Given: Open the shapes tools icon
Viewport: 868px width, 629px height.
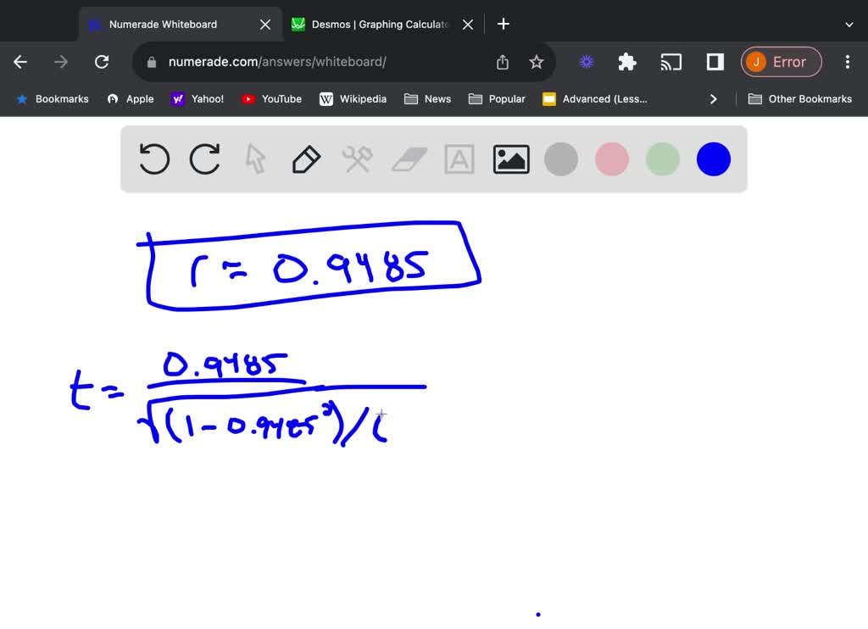Looking at the screenshot, I should click(x=357, y=159).
